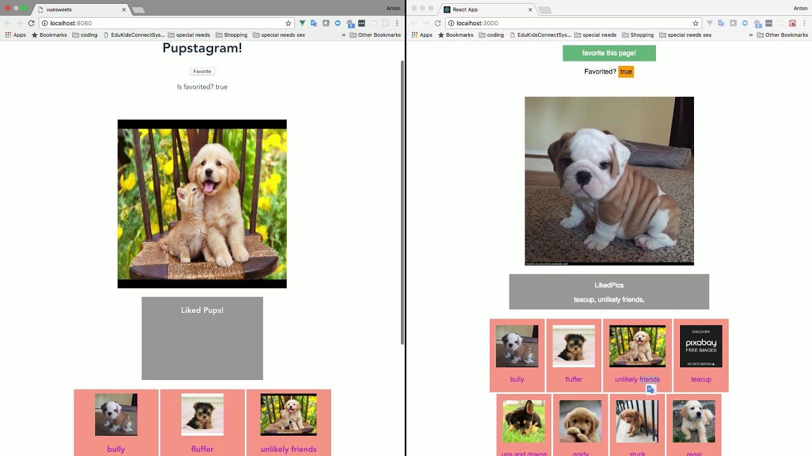The height and width of the screenshot is (456, 812).
Task: Click the Pupstagram! heading
Action: coord(202,48)
